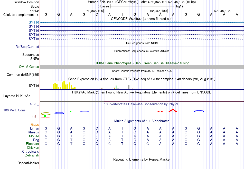This screenshot has height=169, width=244.
Task: Click the Sequences track label
Action: [x=31, y=55]
